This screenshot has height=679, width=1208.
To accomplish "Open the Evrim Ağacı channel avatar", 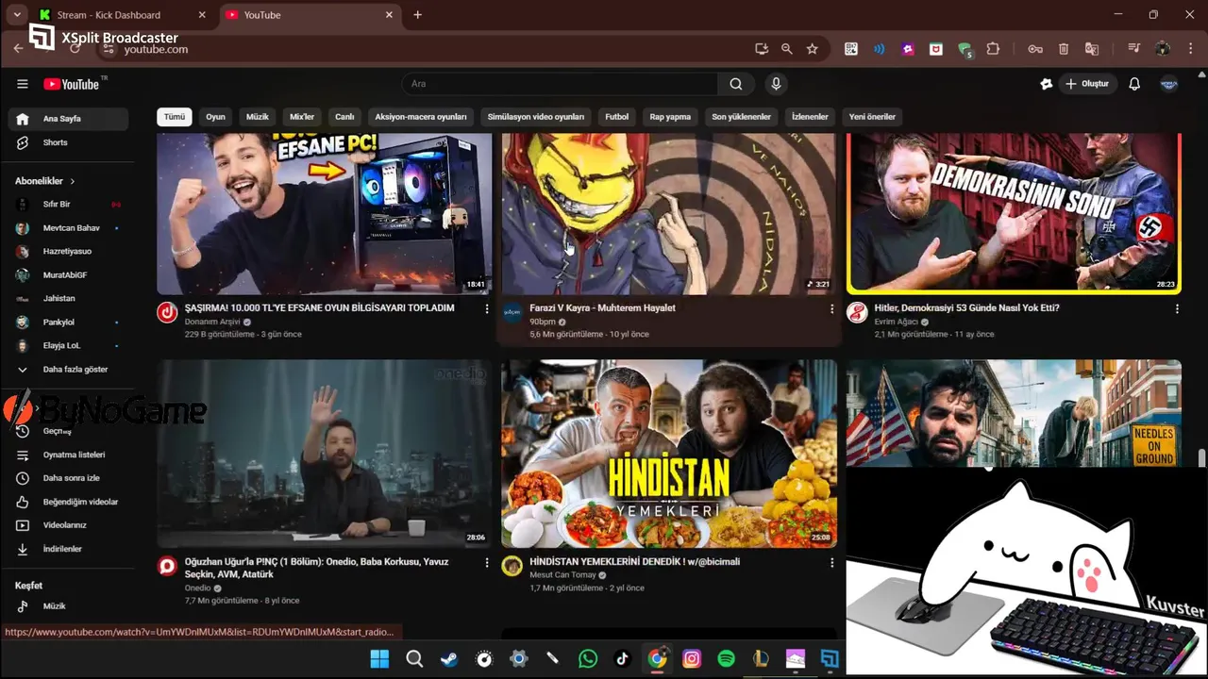I will click(857, 313).
